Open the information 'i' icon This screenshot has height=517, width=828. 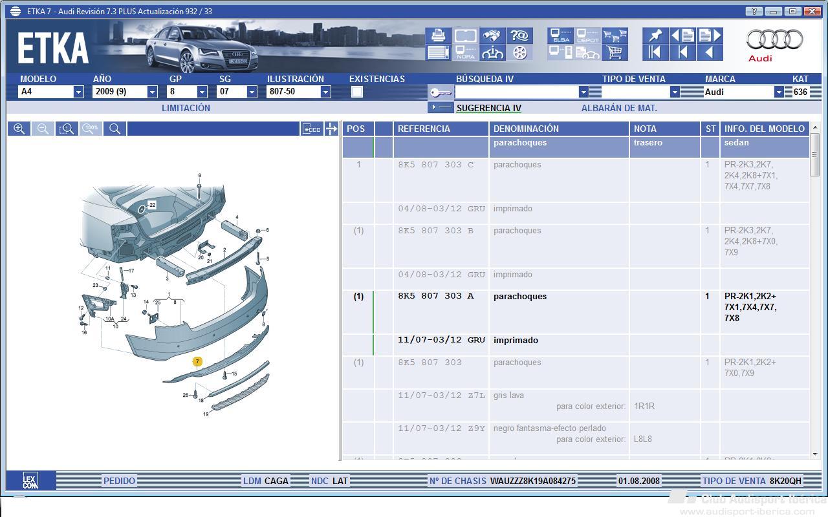[493, 53]
